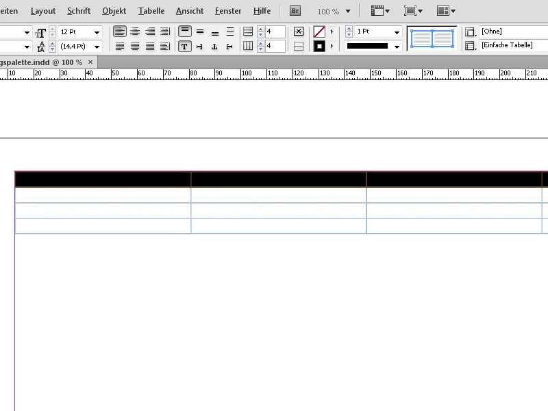Click the unmerge cells icon
This screenshot has width=548, height=411.
[299, 46]
